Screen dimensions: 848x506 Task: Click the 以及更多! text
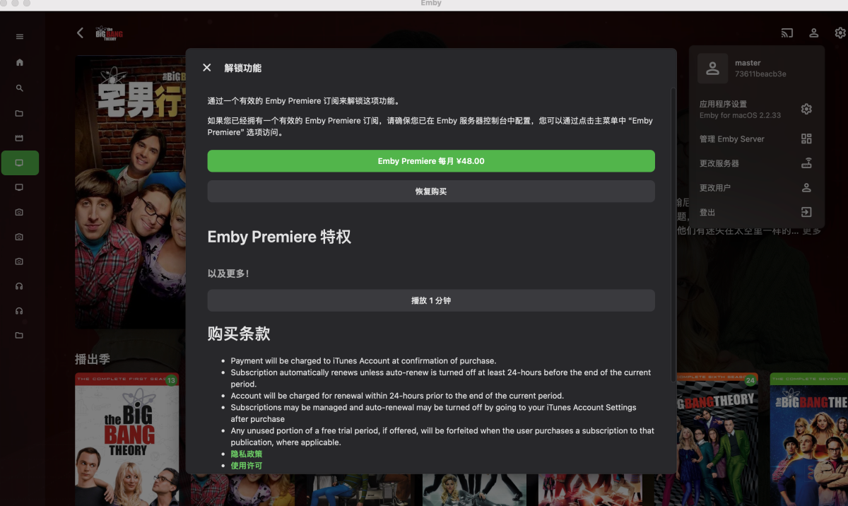tap(228, 273)
